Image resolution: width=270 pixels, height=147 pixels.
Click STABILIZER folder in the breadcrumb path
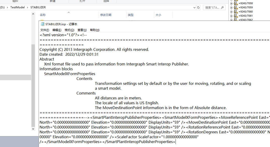[38, 7]
